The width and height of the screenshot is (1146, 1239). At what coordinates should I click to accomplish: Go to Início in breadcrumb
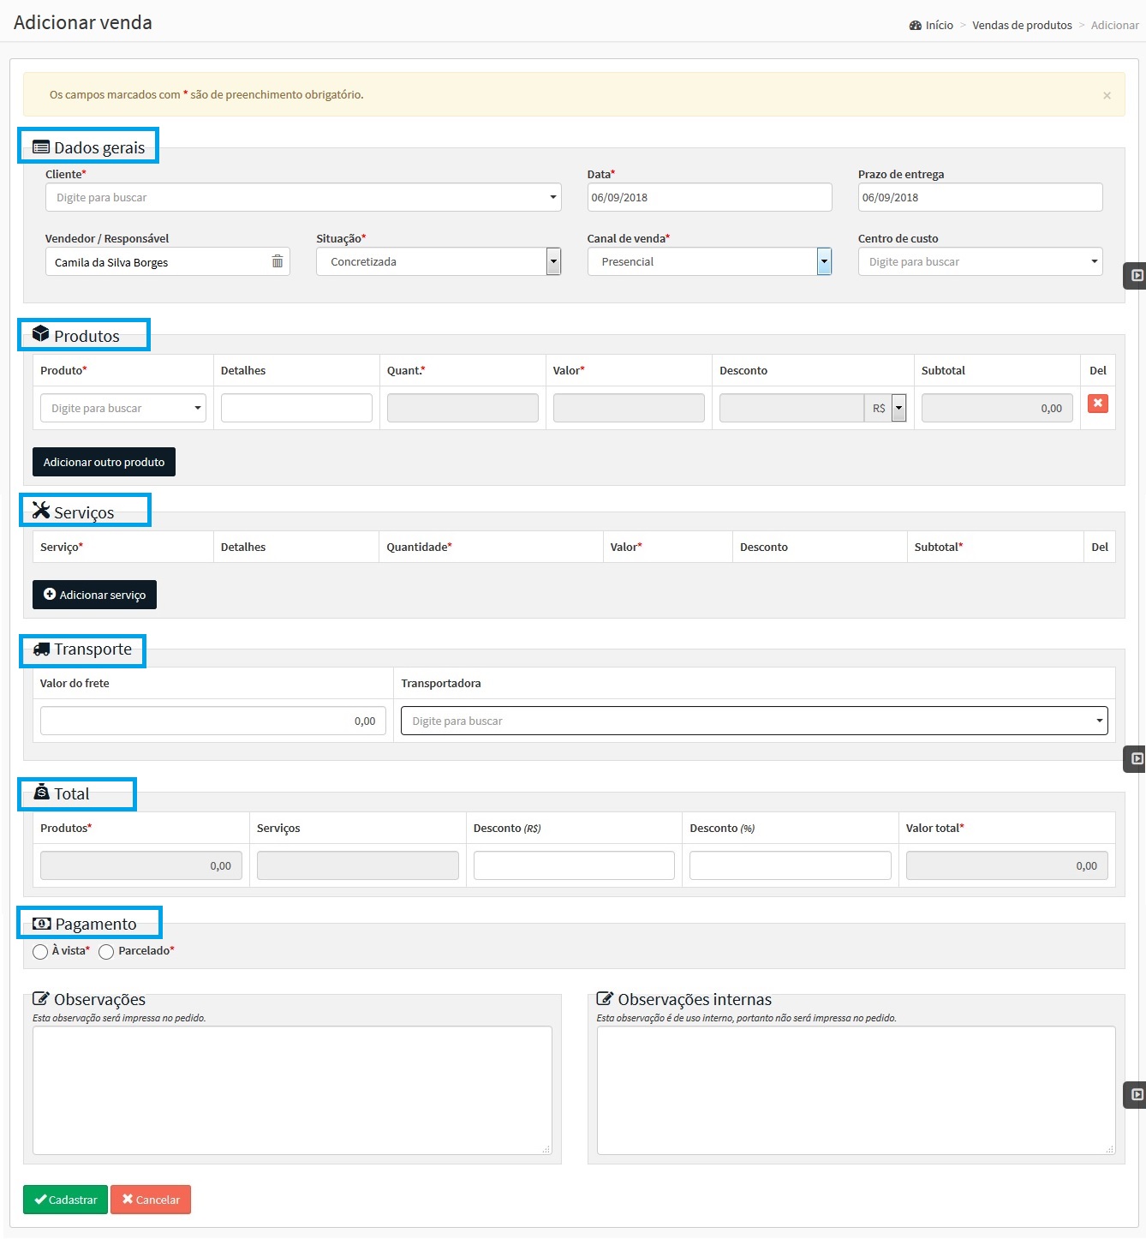pos(939,26)
